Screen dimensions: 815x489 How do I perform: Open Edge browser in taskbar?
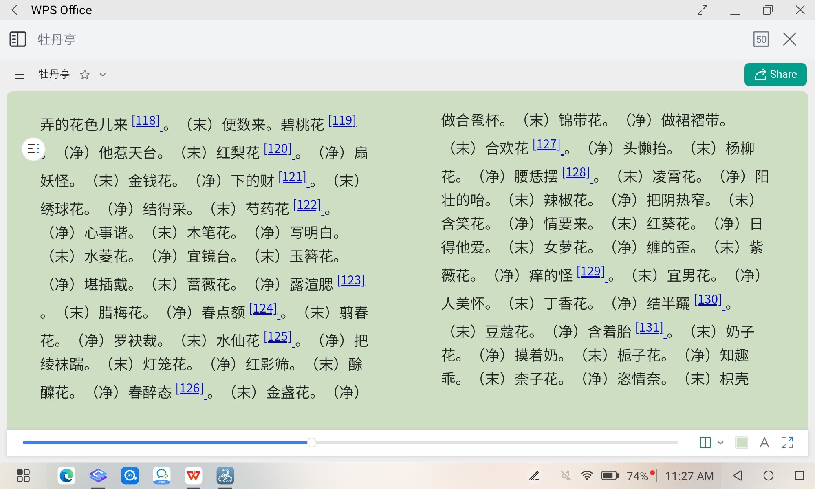[66, 476]
